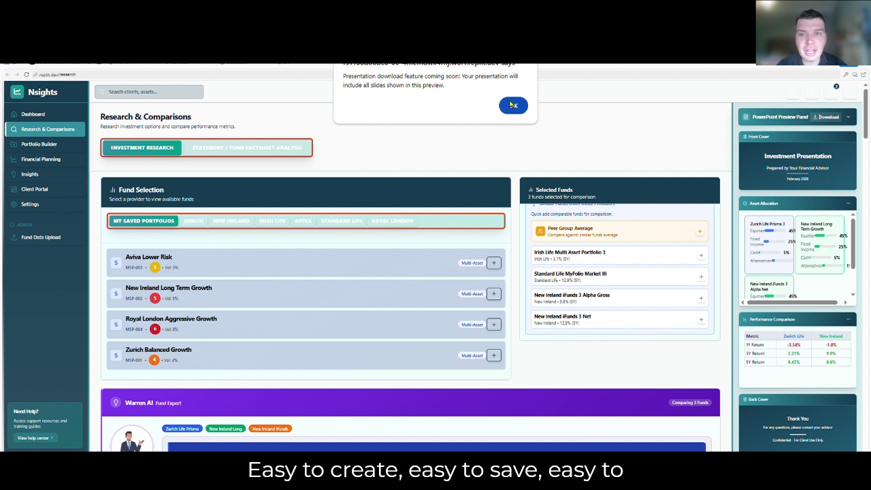Collapse the Asset Allocation section

pyautogui.click(x=848, y=203)
